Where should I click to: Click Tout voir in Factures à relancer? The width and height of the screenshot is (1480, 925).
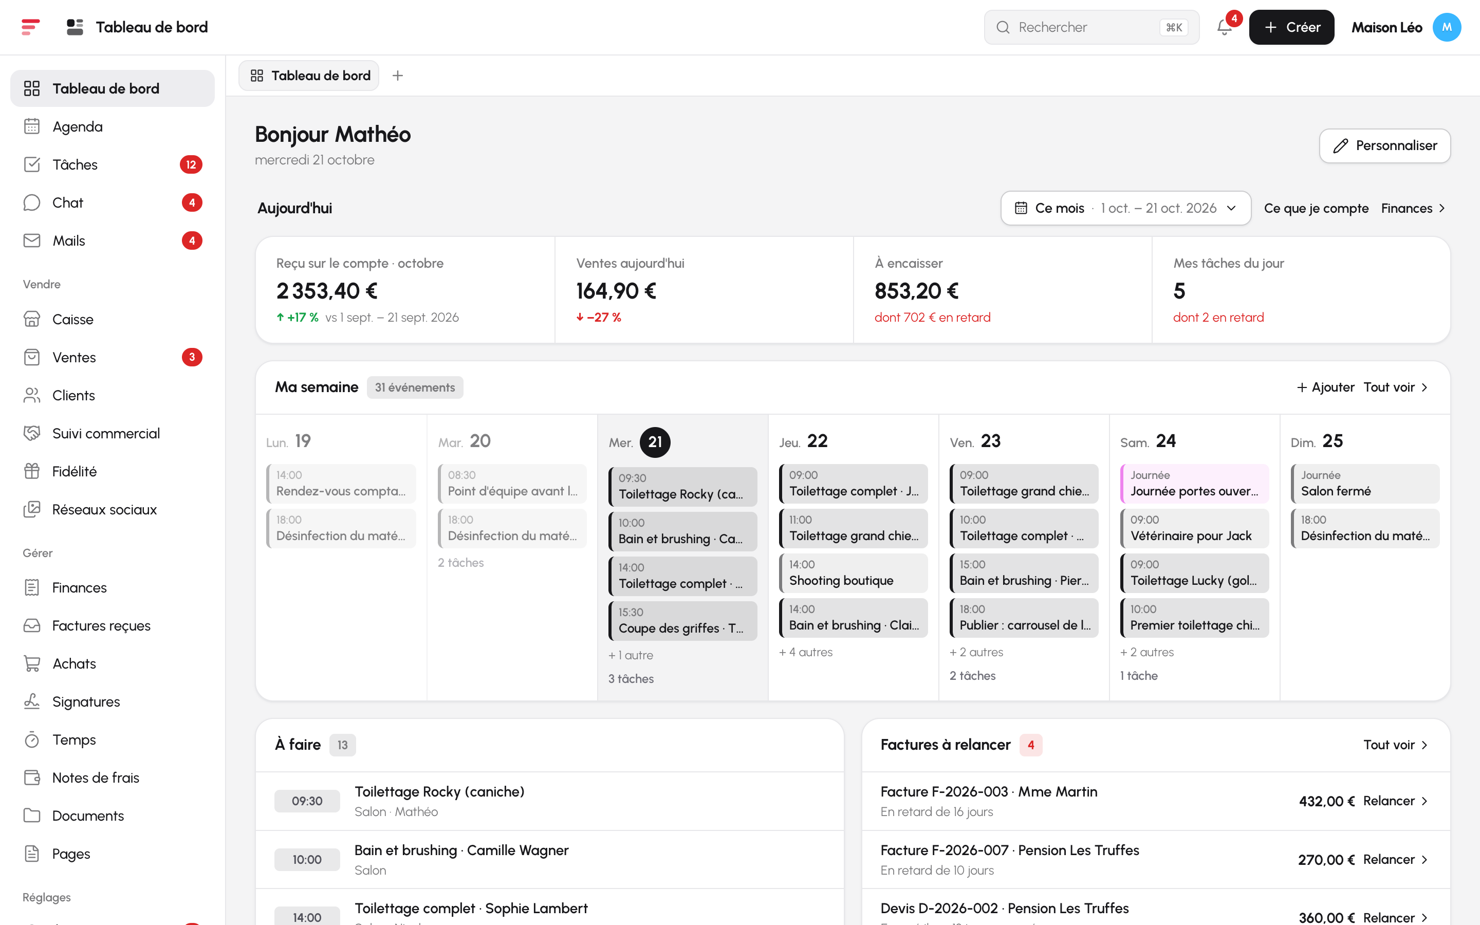pyautogui.click(x=1396, y=745)
